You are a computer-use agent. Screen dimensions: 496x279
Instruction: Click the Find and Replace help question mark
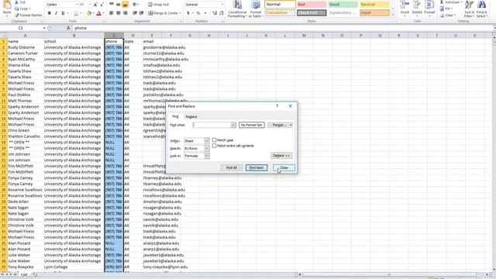point(277,106)
